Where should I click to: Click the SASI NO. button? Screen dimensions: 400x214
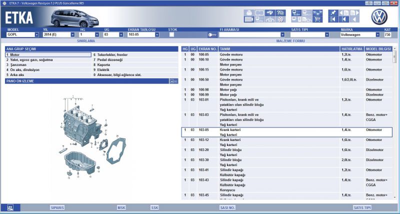[x=227, y=207]
